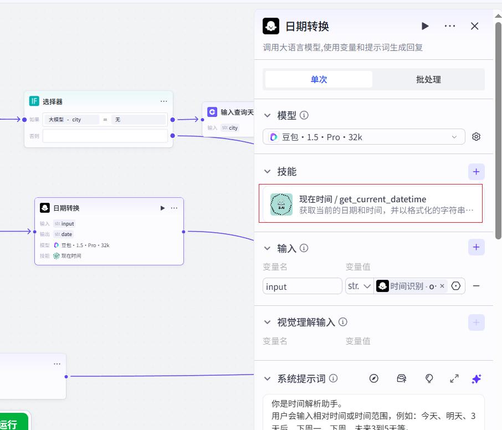Open more options in 日期转换 panel header
The width and height of the screenshot is (502, 430).
pos(450,26)
